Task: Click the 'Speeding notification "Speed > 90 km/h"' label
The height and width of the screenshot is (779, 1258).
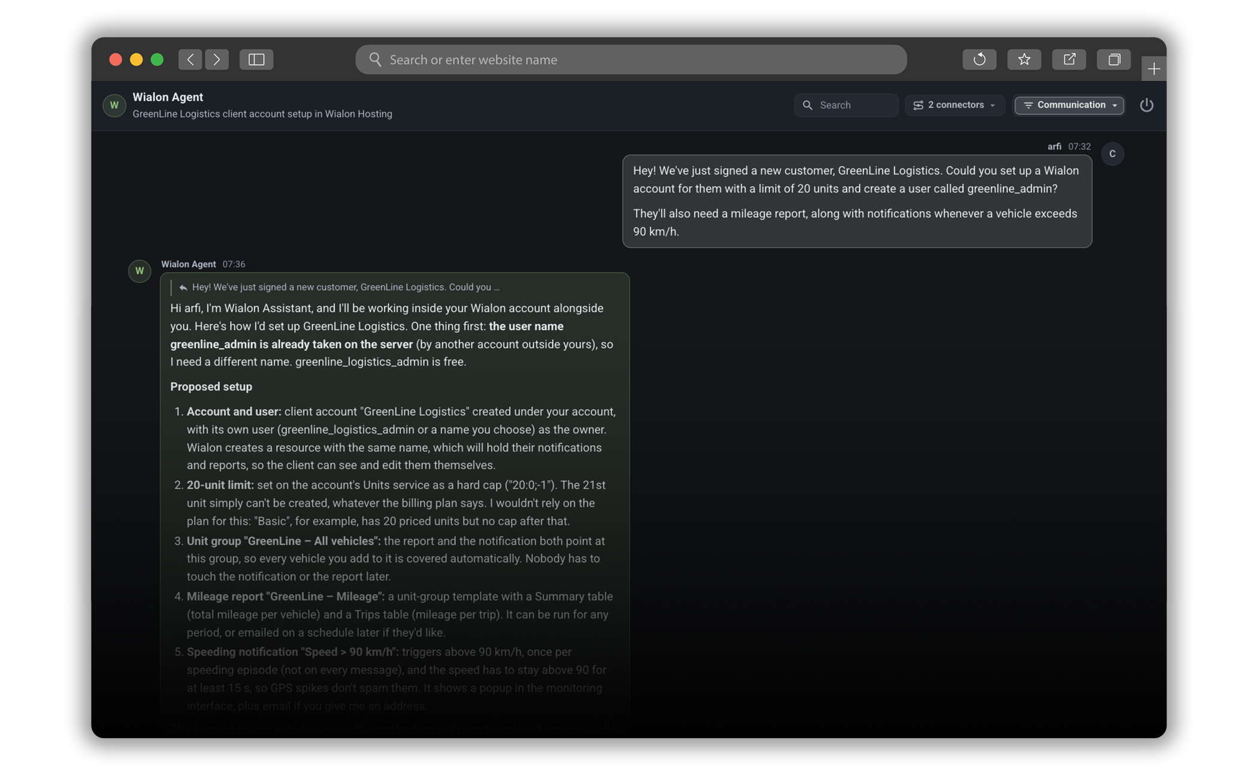Action: [x=292, y=652]
